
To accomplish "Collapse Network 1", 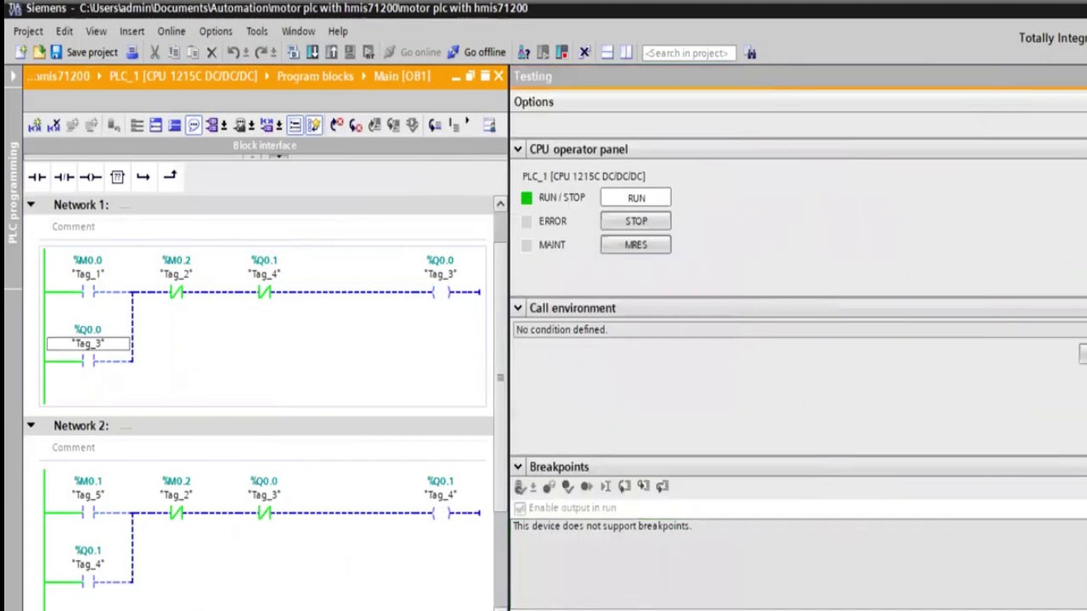I will coord(31,205).
